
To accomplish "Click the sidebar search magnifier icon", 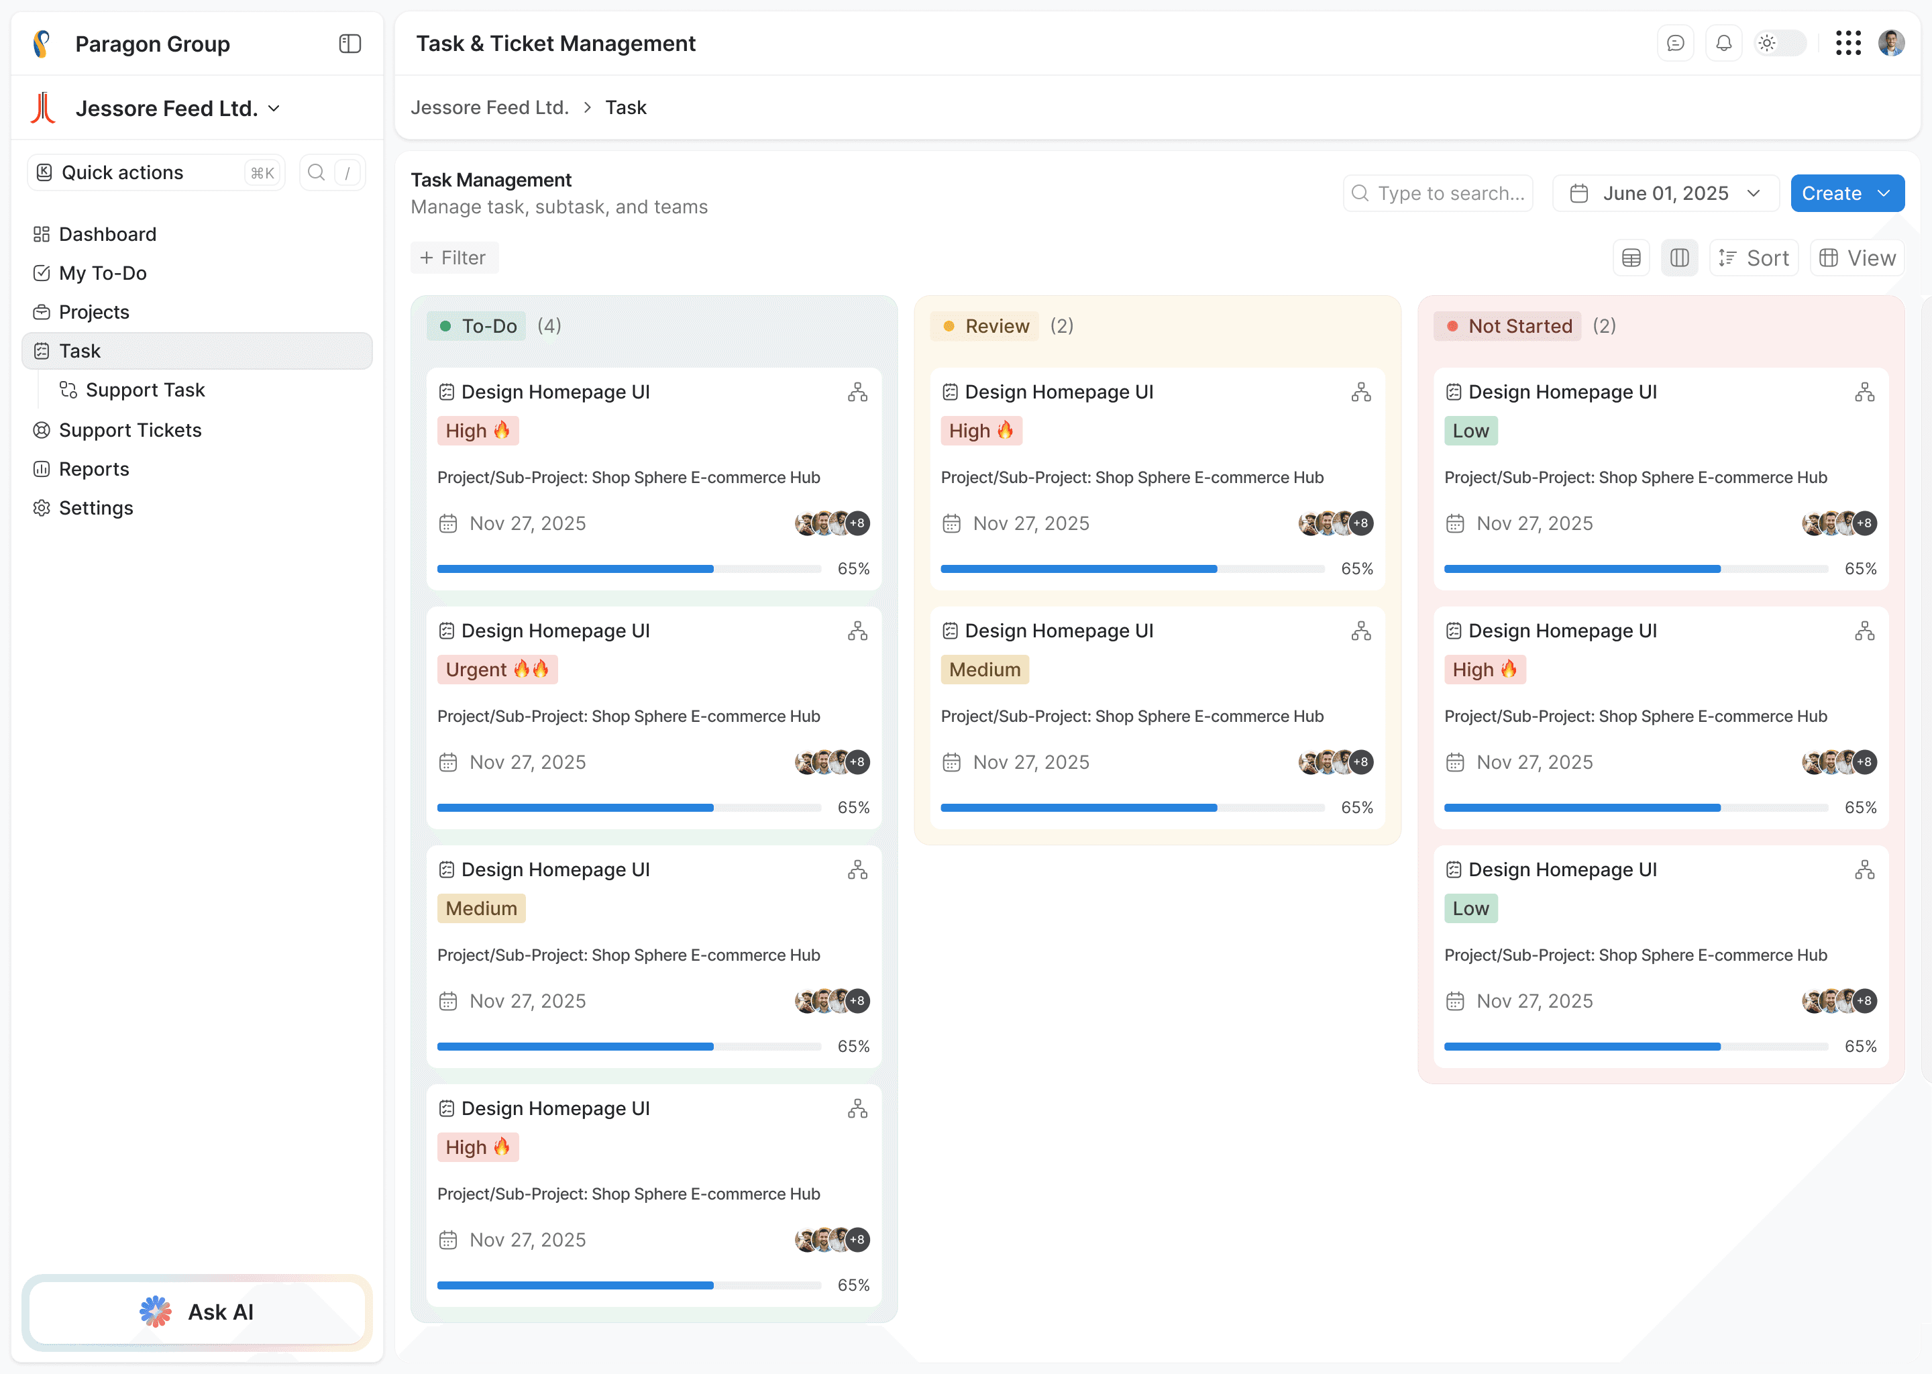I will pyautogui.click(x=317, y=172).
